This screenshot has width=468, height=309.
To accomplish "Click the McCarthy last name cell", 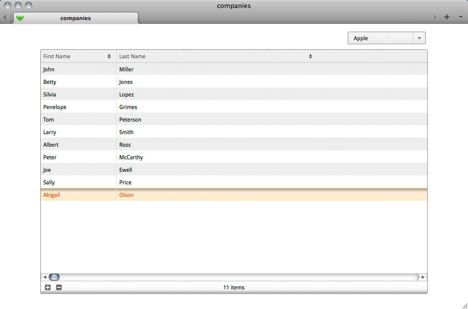I will [131, 157].
